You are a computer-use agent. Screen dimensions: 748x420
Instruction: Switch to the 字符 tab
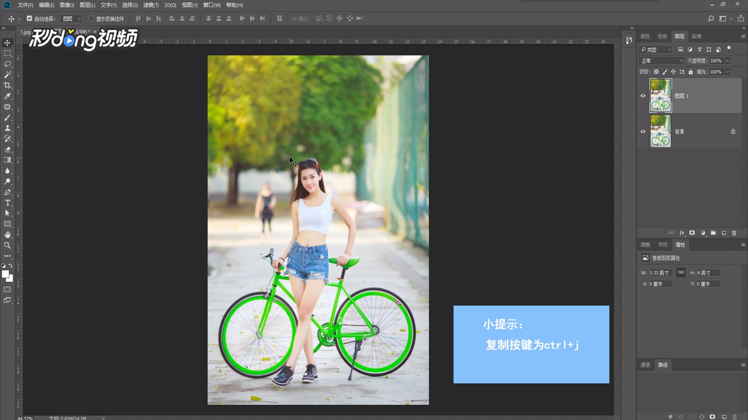point(663,245)
